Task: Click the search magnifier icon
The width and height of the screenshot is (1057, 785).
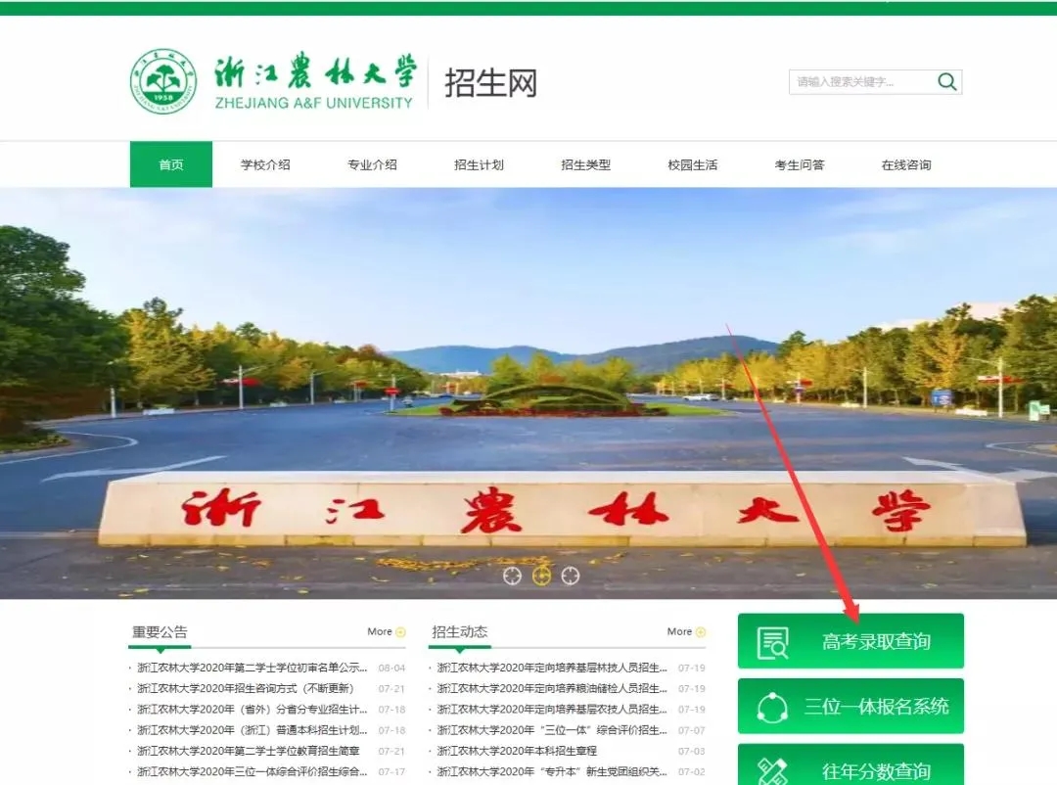Action: coord(947,82)
